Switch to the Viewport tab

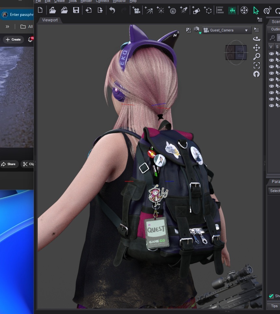coord(50,20)
